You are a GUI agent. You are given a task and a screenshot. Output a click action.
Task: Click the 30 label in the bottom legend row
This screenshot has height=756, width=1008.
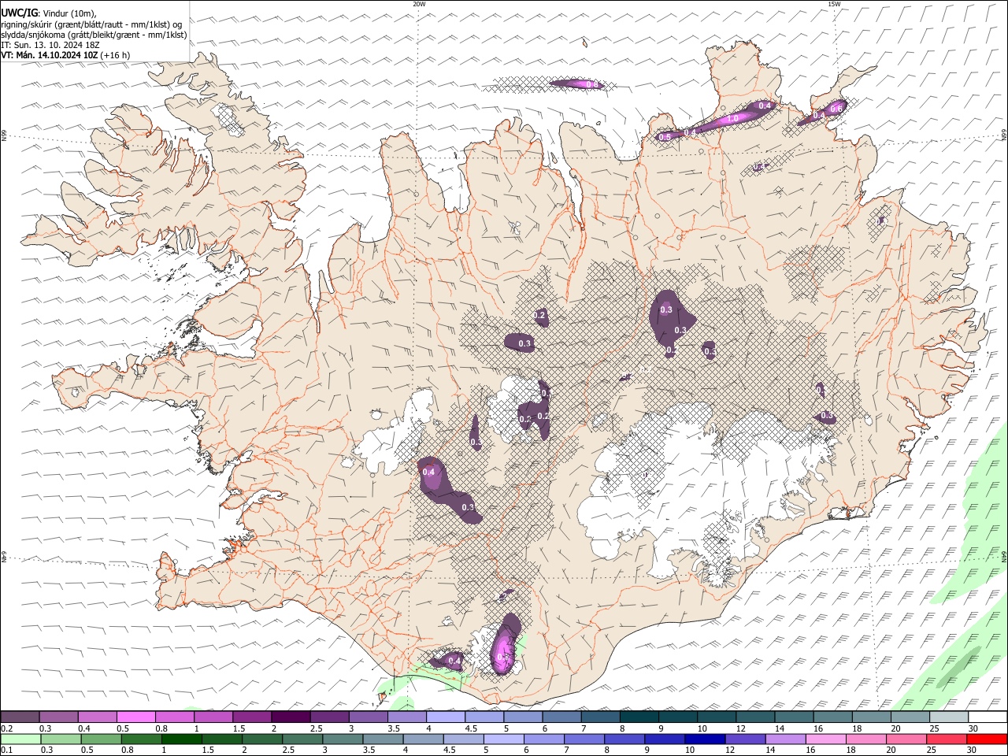pos(973,750)
